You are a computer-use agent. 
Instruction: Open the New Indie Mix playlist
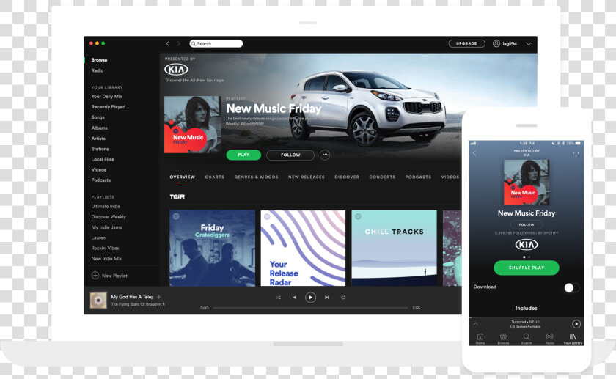click(106, 259)
